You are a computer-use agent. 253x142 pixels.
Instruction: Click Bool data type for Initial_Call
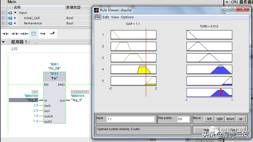click(x=70, y=18)
